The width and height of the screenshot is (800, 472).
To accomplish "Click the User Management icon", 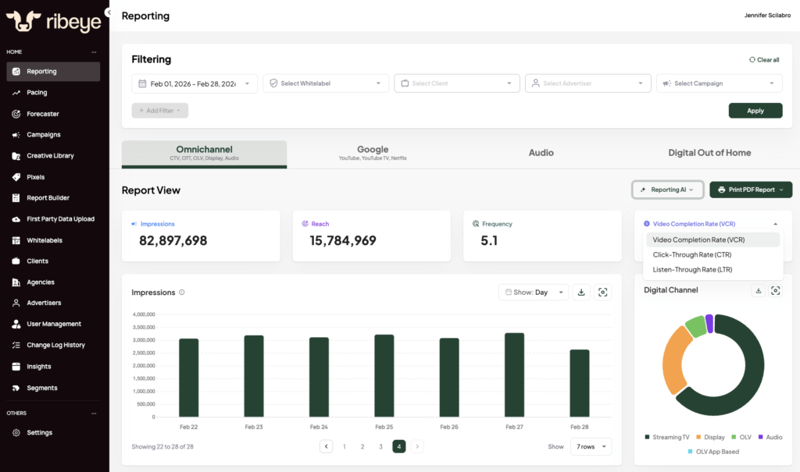I will 16,324.
